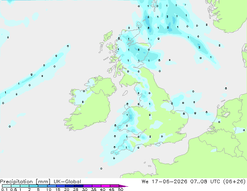Select the dark blue swatch between 25 and 30

[78, 186]
